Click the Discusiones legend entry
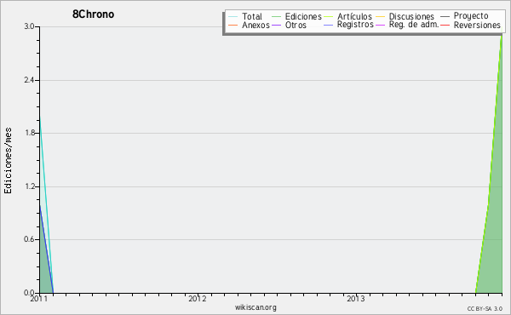 tap(405, 16)
